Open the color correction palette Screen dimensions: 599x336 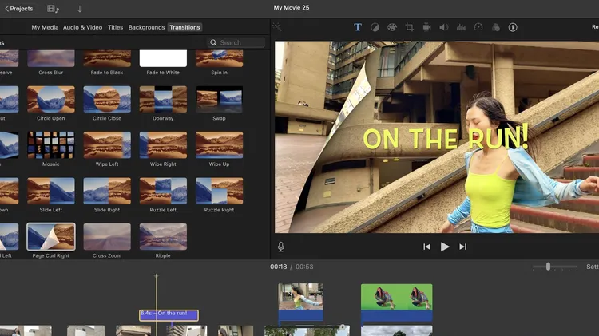(x=392, y=27)
